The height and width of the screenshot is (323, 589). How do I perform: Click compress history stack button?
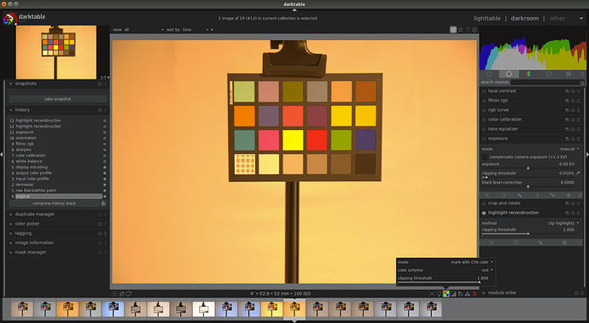coord(54,203)
